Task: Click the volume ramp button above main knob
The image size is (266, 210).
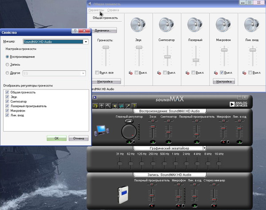Action: point(129,121)
